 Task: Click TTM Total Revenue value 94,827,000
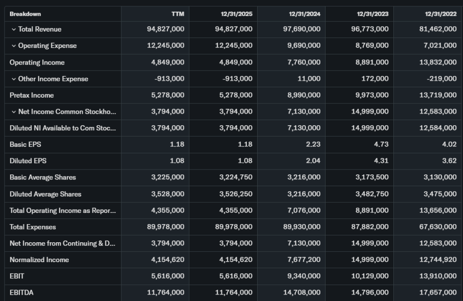click(165, 29)
